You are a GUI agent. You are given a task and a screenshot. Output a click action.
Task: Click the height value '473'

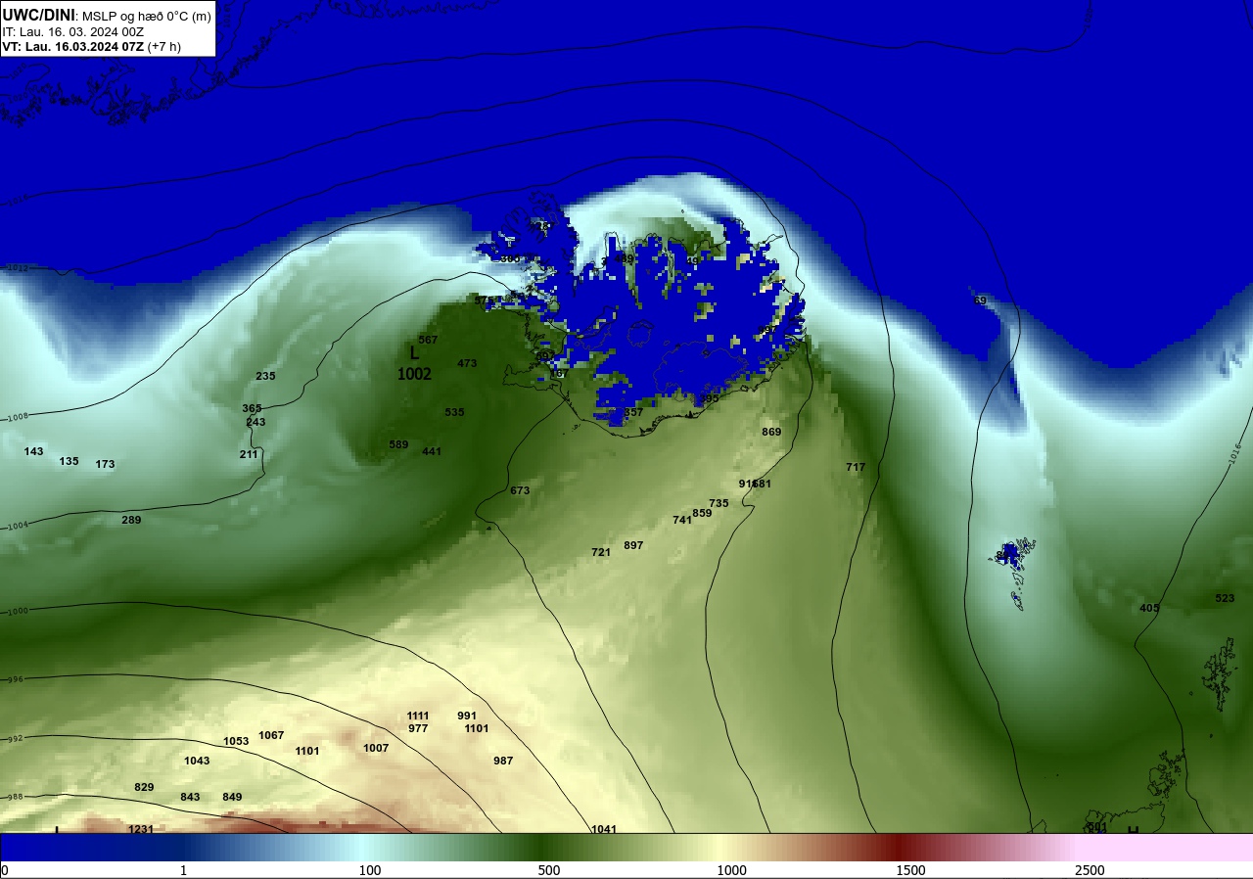[x=467, y=363]
